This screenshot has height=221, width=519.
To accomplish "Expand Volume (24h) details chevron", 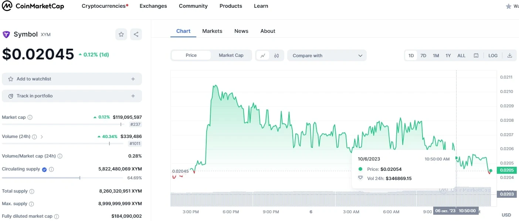I will (x=42, y=137).
